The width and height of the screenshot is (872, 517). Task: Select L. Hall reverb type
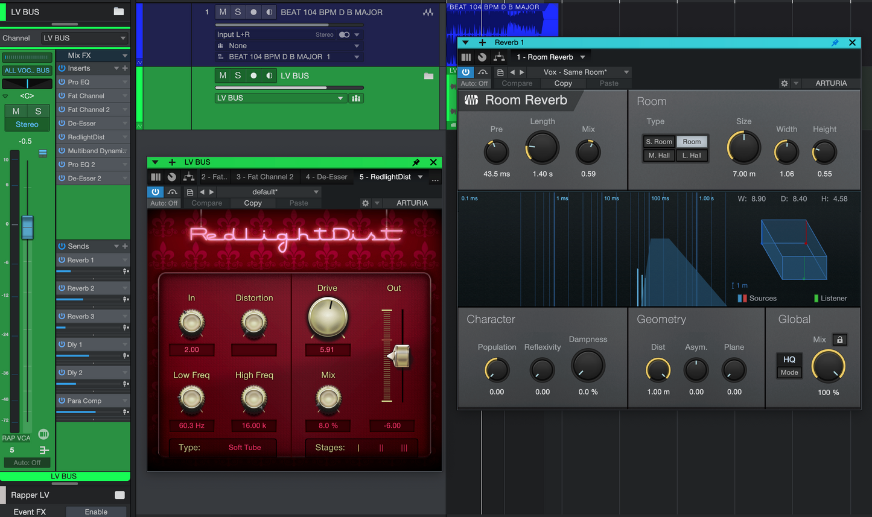click(x=692, y=156)
